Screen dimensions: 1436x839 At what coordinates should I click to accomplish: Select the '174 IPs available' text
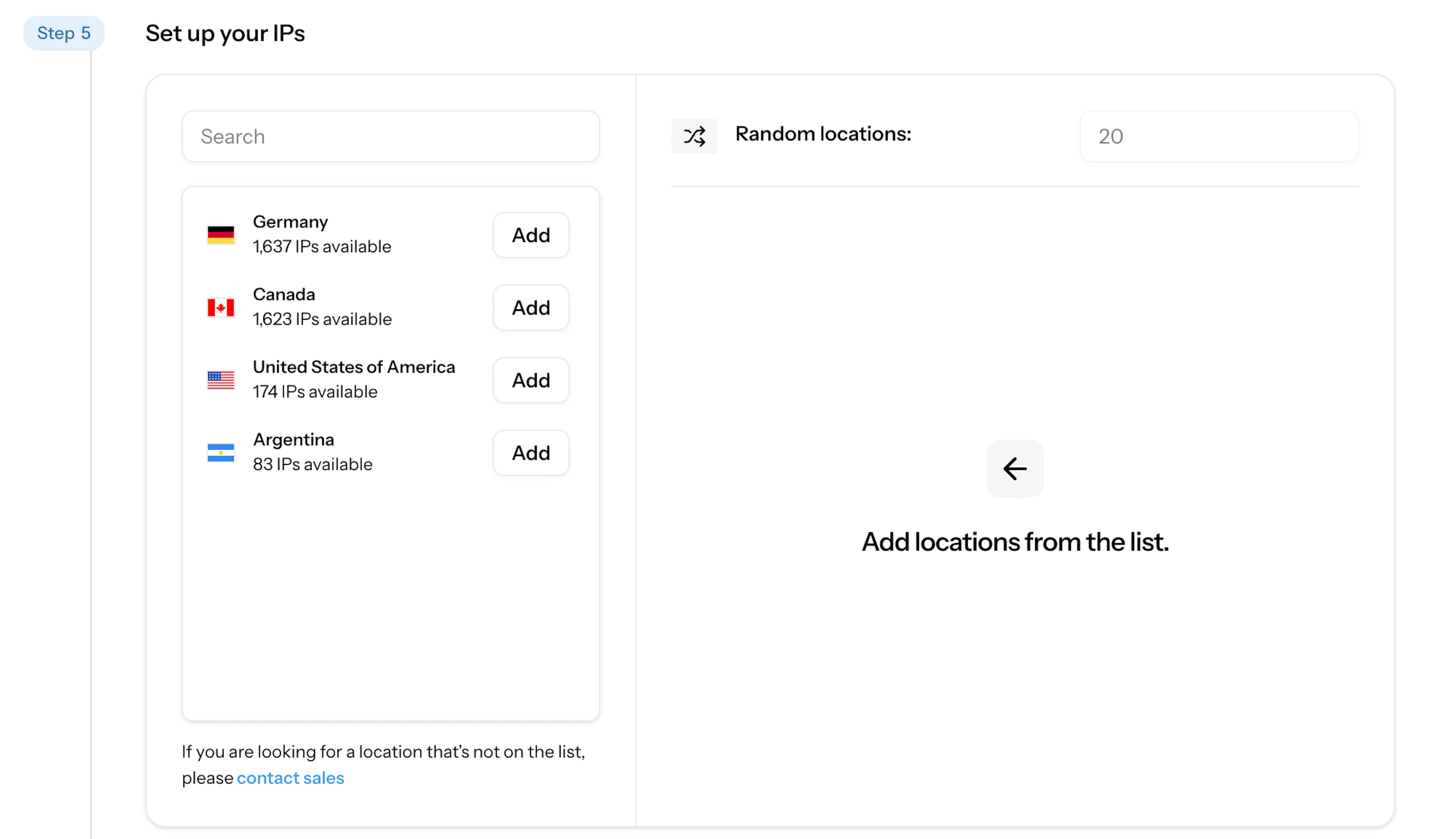click(315, 391)
